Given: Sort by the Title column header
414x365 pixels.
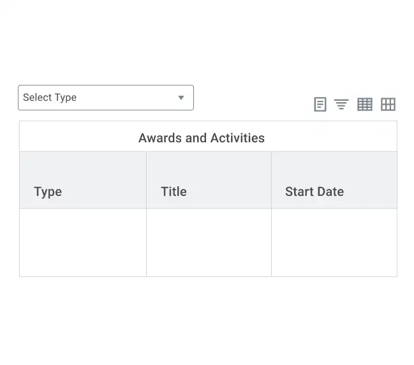Looking at the screenshot, I should click(174, 191).
